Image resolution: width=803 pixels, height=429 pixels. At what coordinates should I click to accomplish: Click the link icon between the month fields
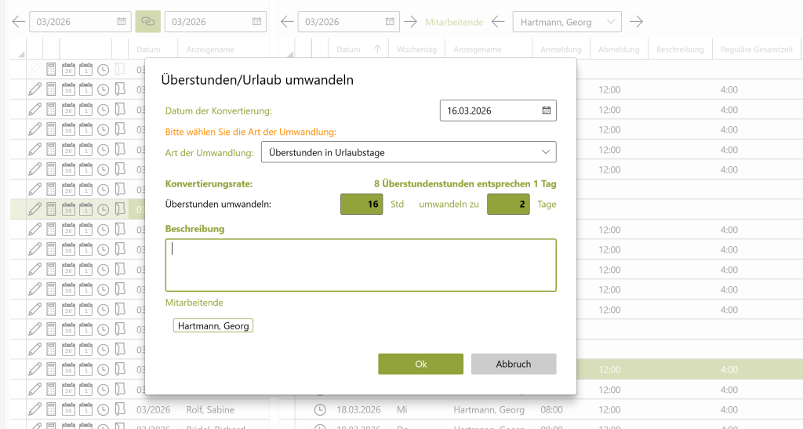pyautogui.click(x=147, y=22)
